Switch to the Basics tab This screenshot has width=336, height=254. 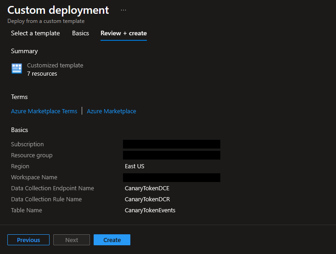point(80,33)
